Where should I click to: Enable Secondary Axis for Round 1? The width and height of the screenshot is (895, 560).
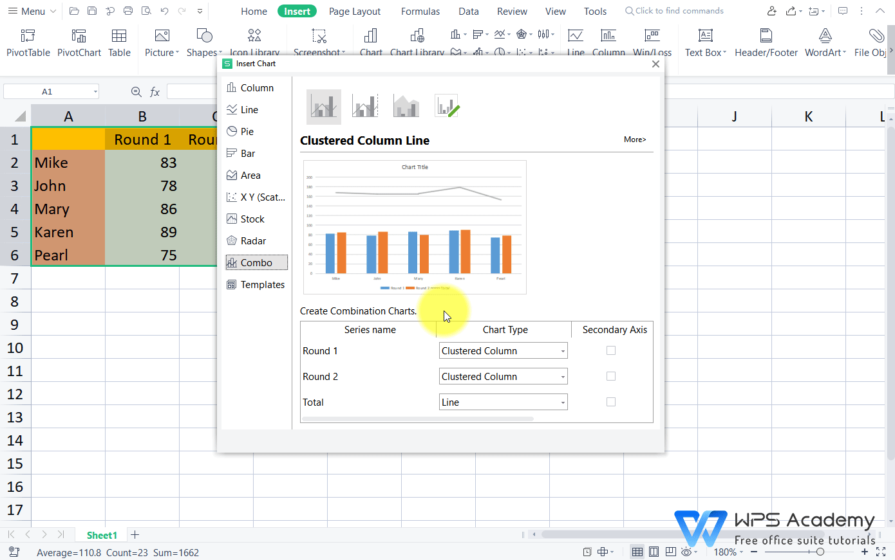(x=610, y=350)
